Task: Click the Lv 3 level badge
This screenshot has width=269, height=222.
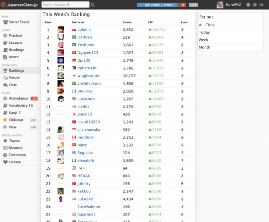Action: (193, 5)
